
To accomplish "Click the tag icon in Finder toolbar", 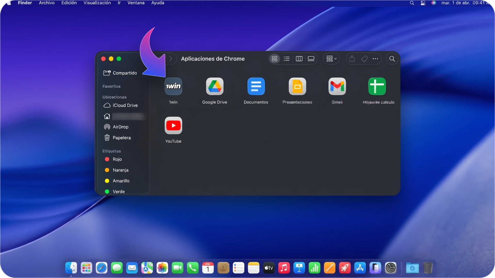I will point(364,59).
